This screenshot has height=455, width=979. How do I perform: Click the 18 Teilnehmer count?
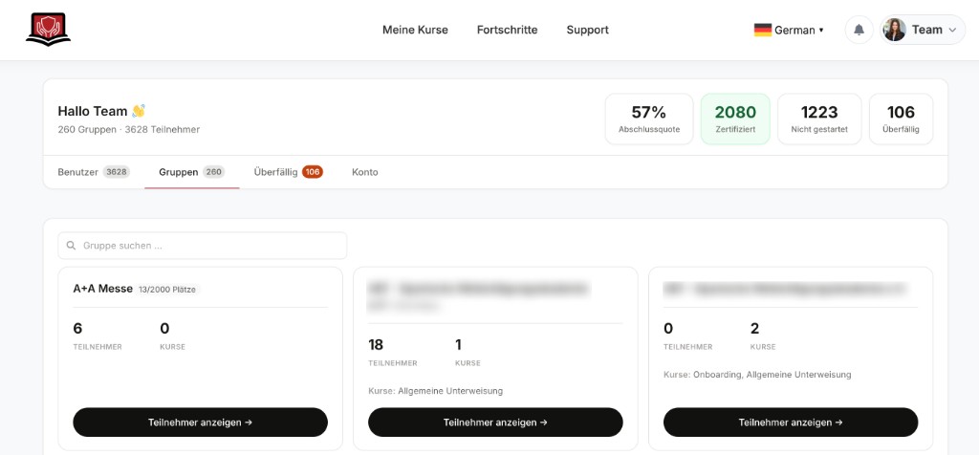pos(376,344)
